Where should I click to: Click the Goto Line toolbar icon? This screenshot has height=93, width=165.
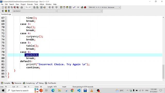tap(44, 7)
